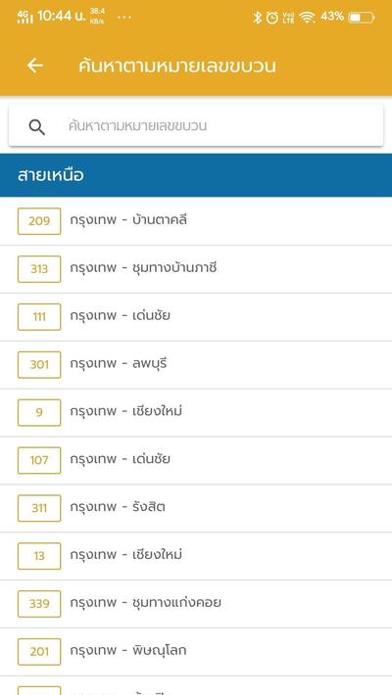The height and width of the screenshot is (695, 392).
Task: Tap the alarm clock status icon
Action: pyautogui.click(x=272, y=18)
